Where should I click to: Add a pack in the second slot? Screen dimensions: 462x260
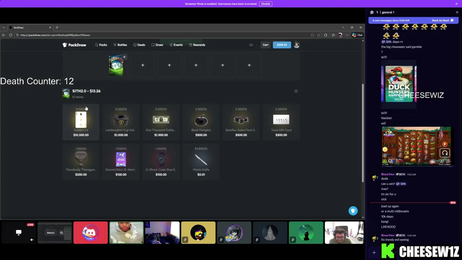click(x=143, y=65)
